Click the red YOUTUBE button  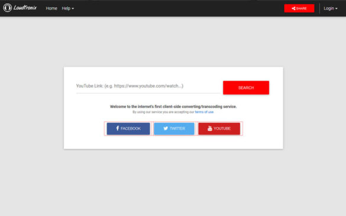[219, 129]
